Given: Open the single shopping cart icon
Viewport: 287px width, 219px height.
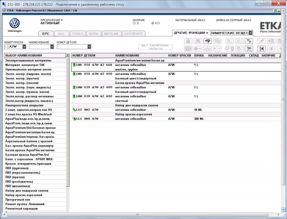Looking at the screenshot, I should click(249, 49).
